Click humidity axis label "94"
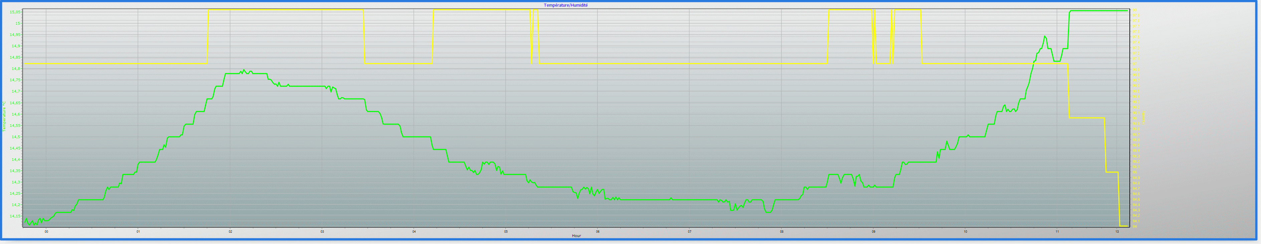The height and width of the screenshot is (244, 1261). (x=1135, y=226)
